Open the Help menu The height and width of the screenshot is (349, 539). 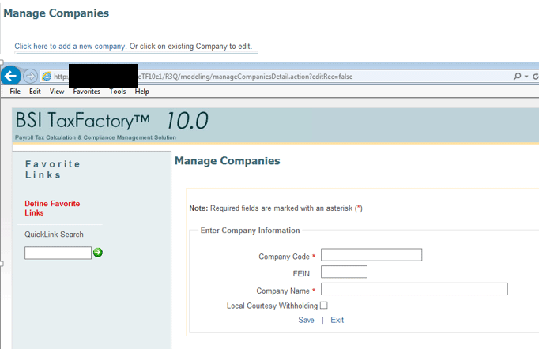[x=142, y=92]
